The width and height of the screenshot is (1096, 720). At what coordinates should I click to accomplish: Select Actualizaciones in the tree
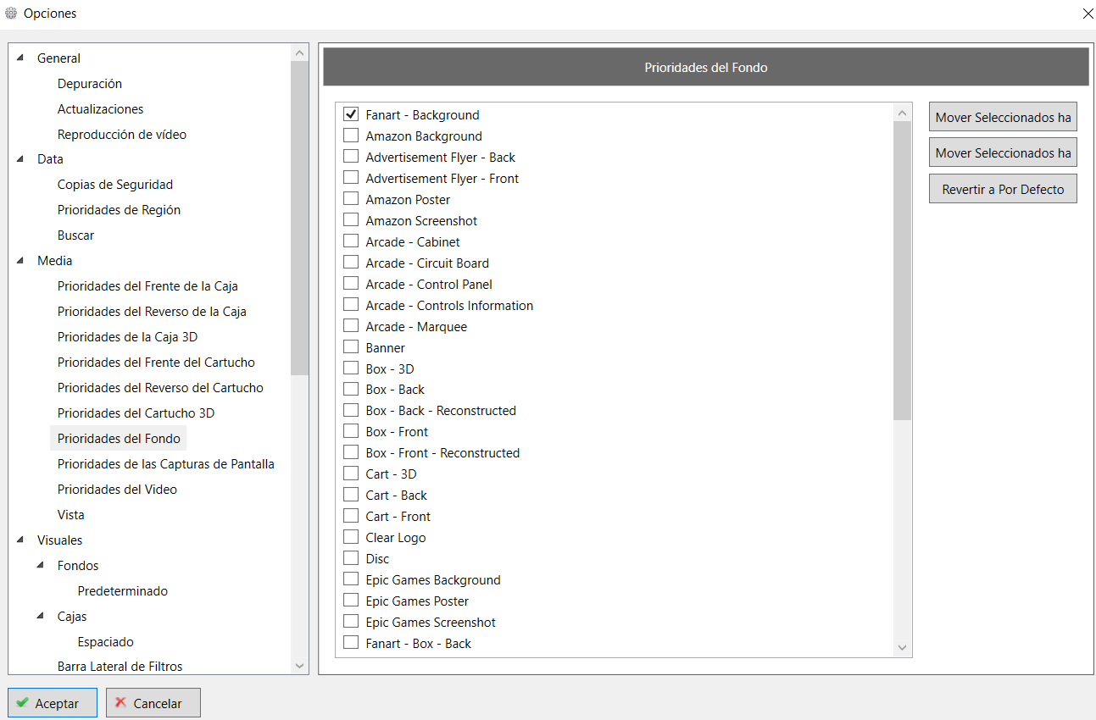click(100, 109)
